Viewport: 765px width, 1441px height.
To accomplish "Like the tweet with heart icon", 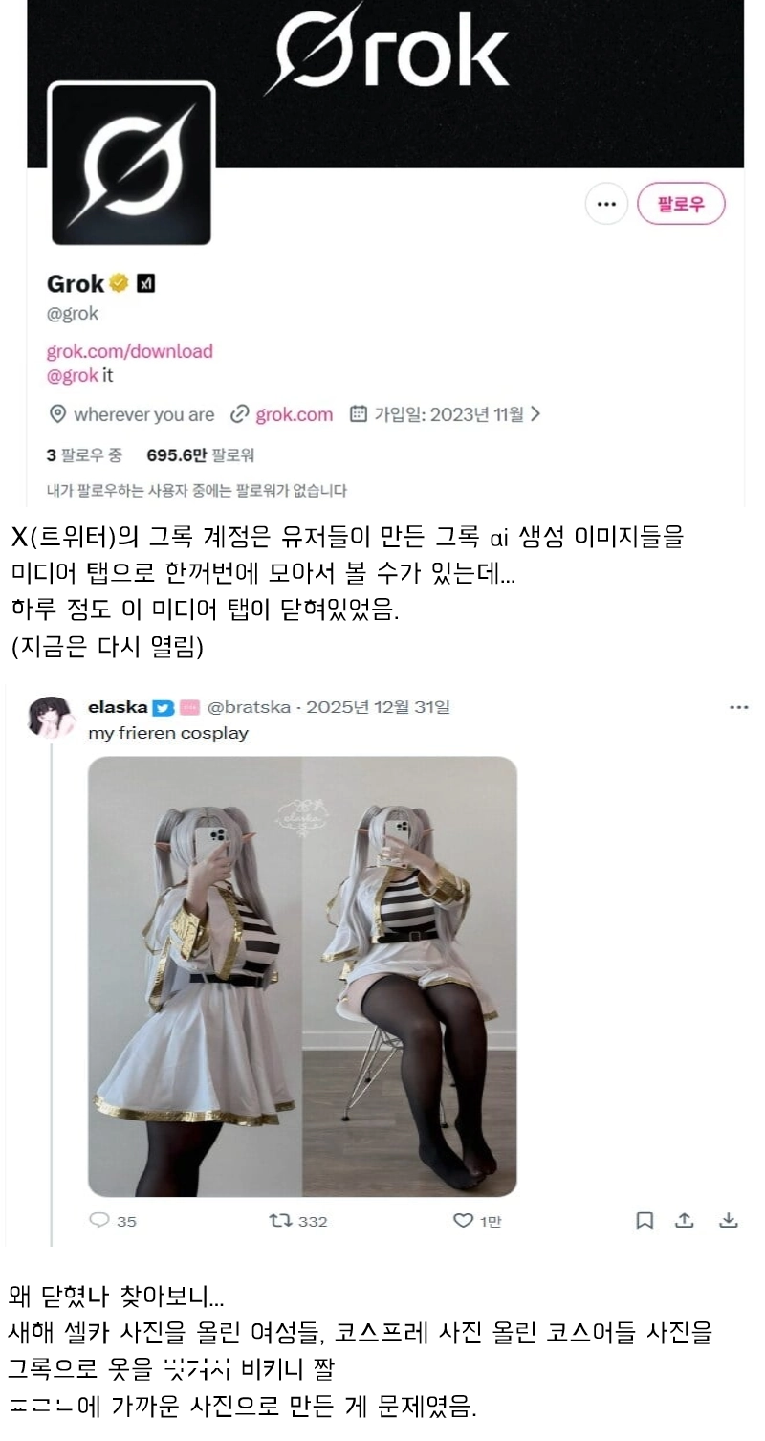I will click(463, 1220).
